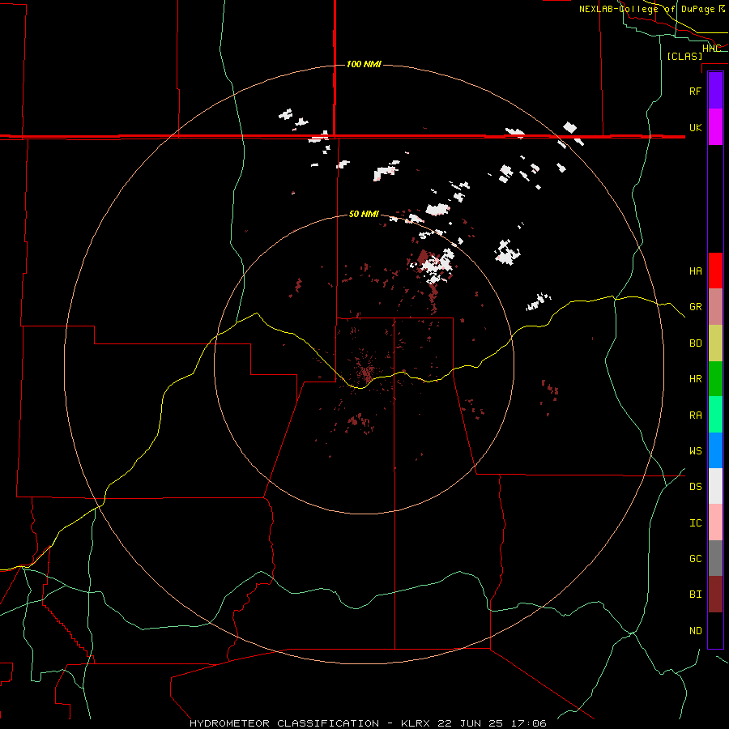Click the [CLAS] product label
Image resolution: width=729 pixels, height=729 pixels.
(x=684, y=56)
